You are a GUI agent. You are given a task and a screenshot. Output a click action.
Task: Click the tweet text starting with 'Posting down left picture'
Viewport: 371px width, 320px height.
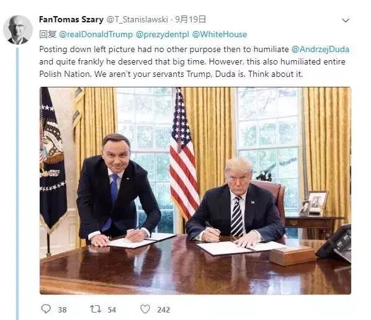(194, 62)
